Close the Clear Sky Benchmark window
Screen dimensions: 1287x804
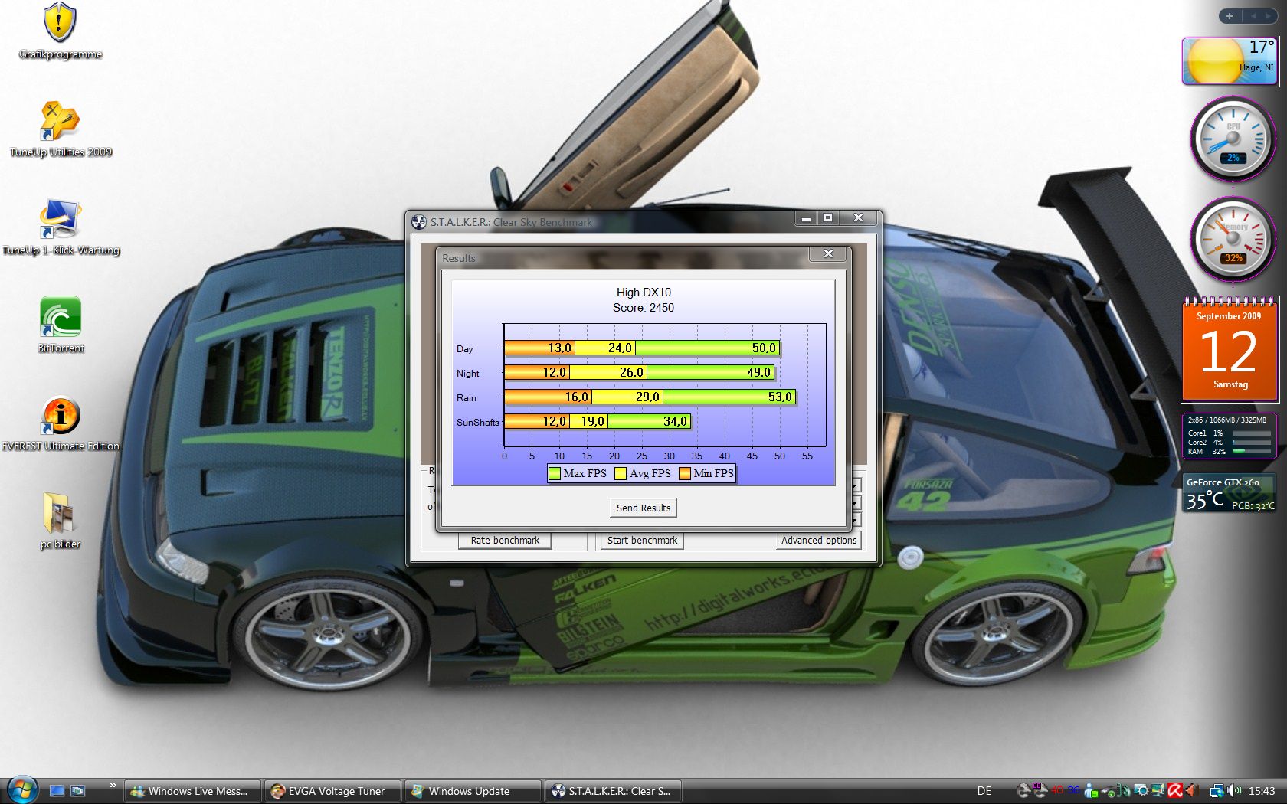[x=859, y=218]
